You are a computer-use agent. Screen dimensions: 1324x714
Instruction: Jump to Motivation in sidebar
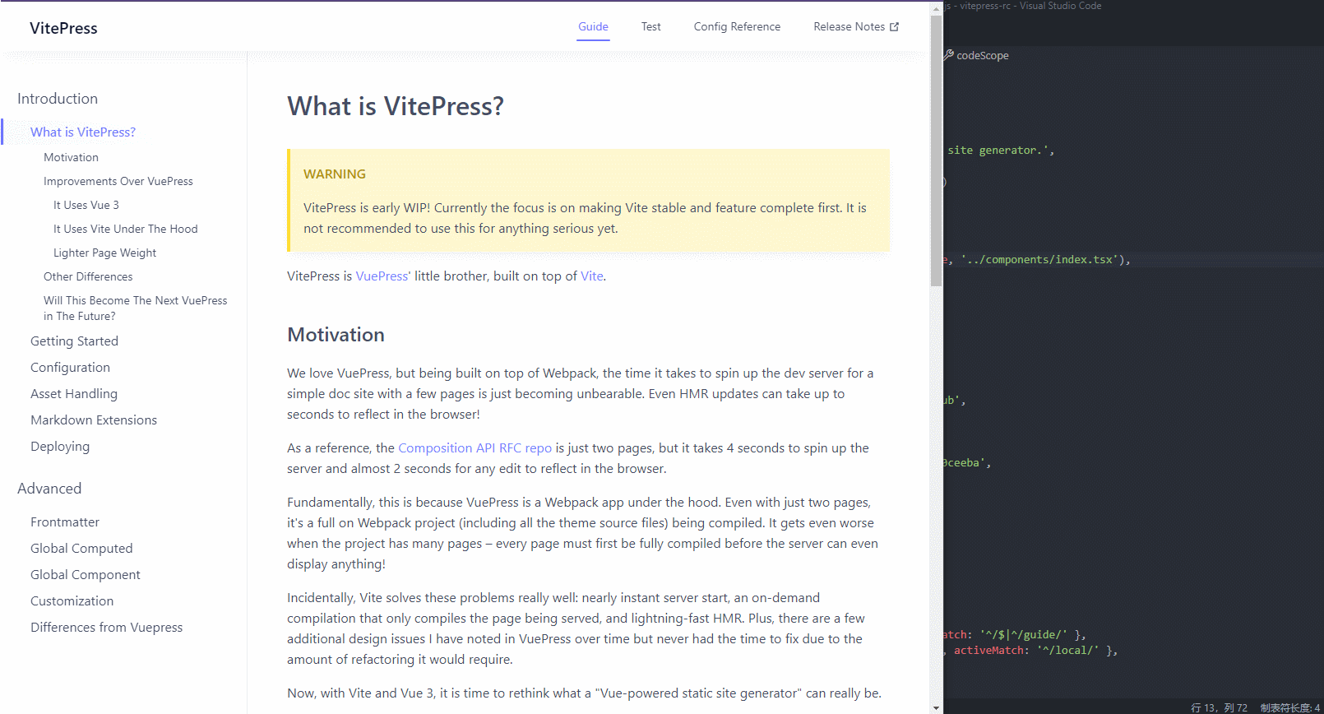click(x=71, y=157)
